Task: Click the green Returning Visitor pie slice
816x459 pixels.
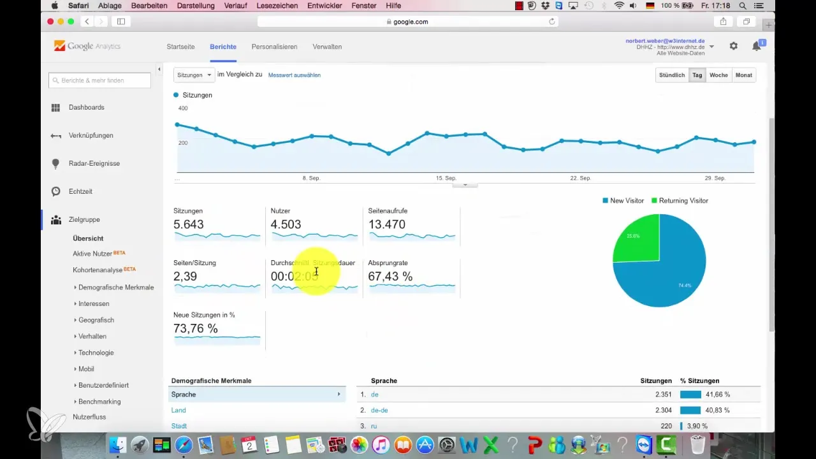Action: point(637,237)
